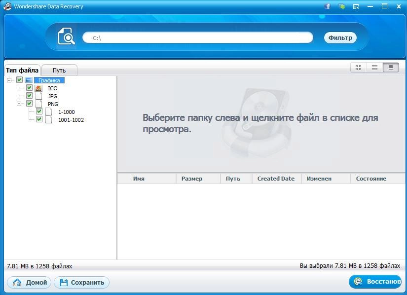Switch to thumbnail grid view
407x295 pixels.
point(358,68)
